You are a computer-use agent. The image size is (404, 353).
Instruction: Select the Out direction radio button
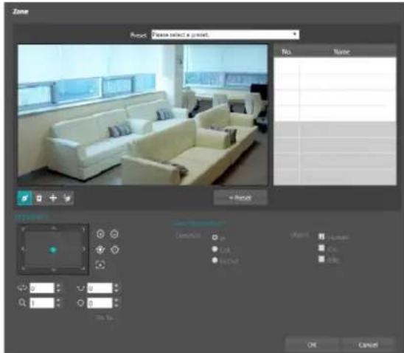pos(215,249)
